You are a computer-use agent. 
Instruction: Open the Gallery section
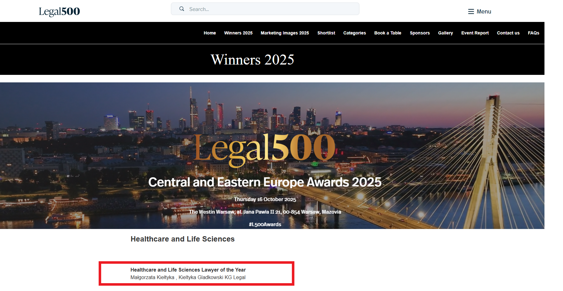tap(445, 33)
